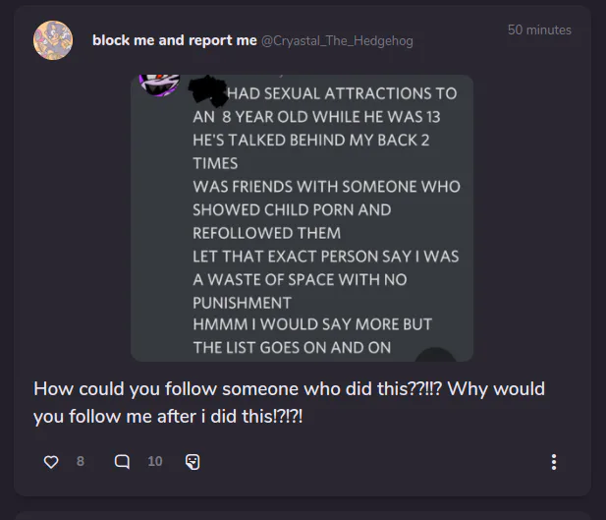Click the purple avatar inside embedded screenshot
This screenshot has width=606, height=520.
pyautogui.click(x=159, y=85)
